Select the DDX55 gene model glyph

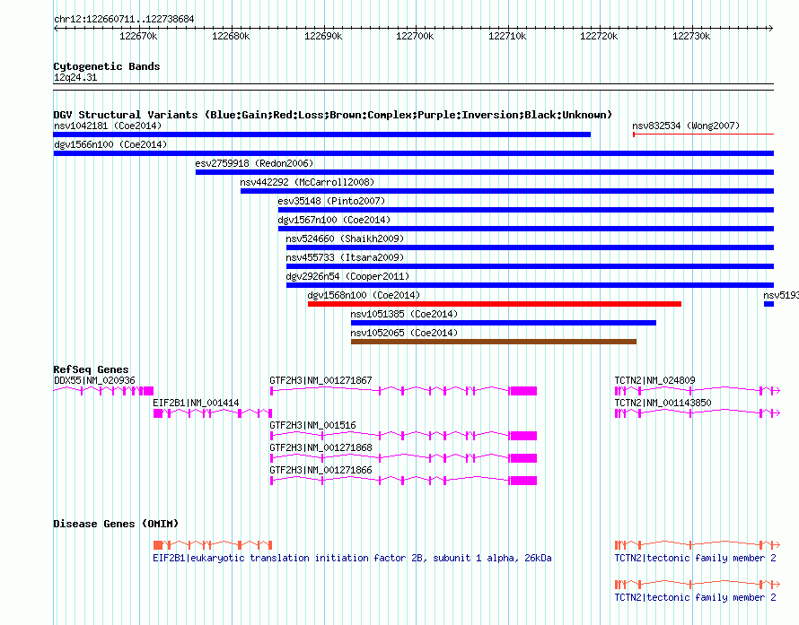pyautogui.click(x=103, y=391)
